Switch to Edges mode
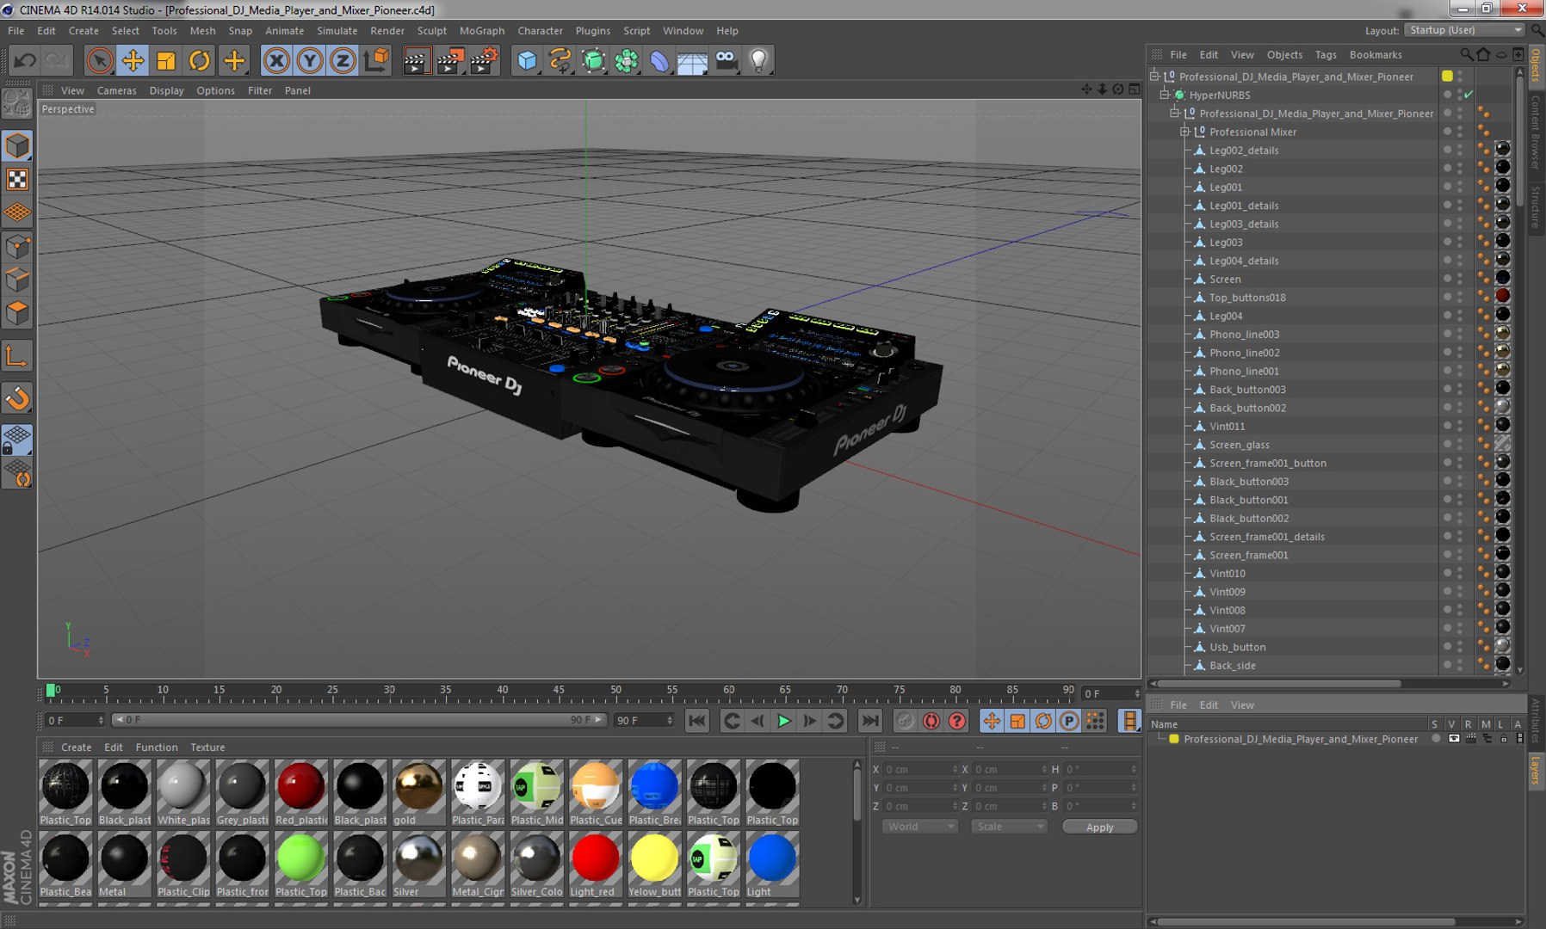Viewport: 1546px width, 929px height. (x=17, y=280)
